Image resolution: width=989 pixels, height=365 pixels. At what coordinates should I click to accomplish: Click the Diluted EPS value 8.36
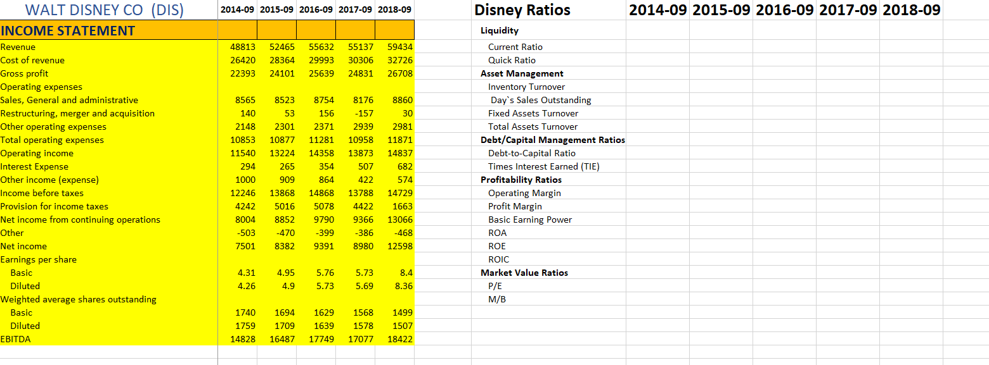point(404,286)
